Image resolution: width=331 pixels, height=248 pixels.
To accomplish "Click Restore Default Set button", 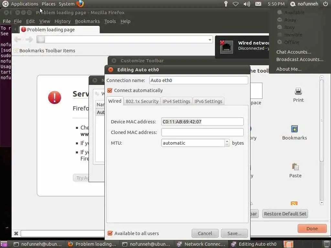I will pos(285,214).
